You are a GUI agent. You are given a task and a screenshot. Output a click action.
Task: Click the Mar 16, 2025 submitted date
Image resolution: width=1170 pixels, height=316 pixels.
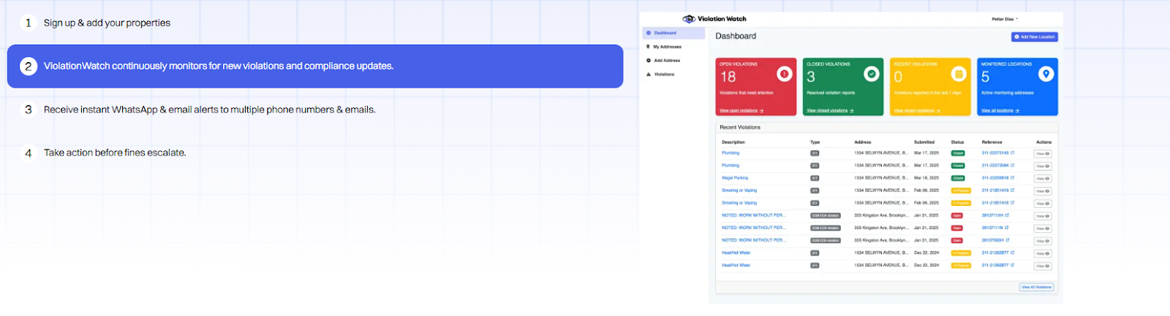[x=926, y=178]
